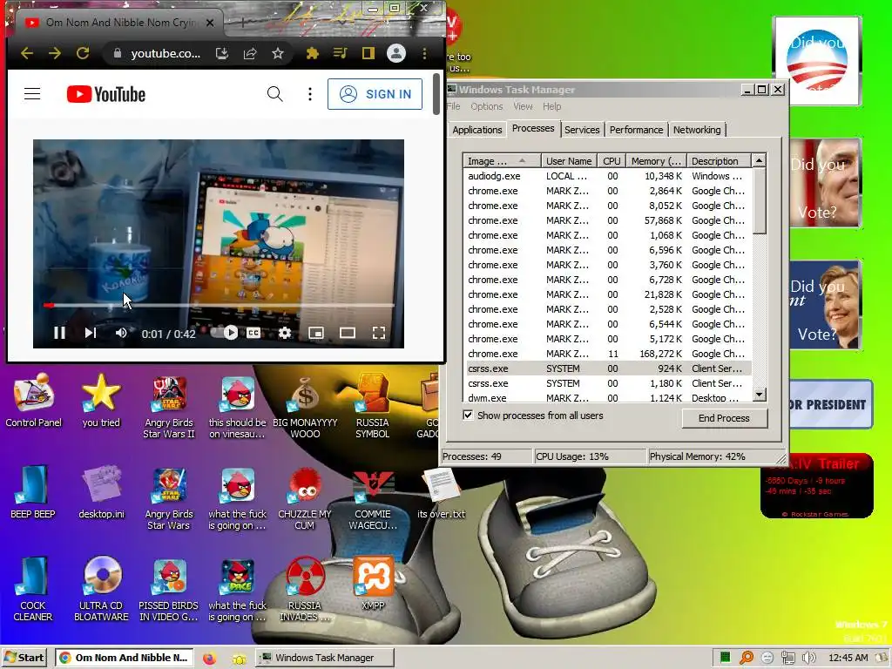The height and width of the screenshot is (669, 892).
Task: Open Chrome profile avatar
Action: tap(396, 53)
